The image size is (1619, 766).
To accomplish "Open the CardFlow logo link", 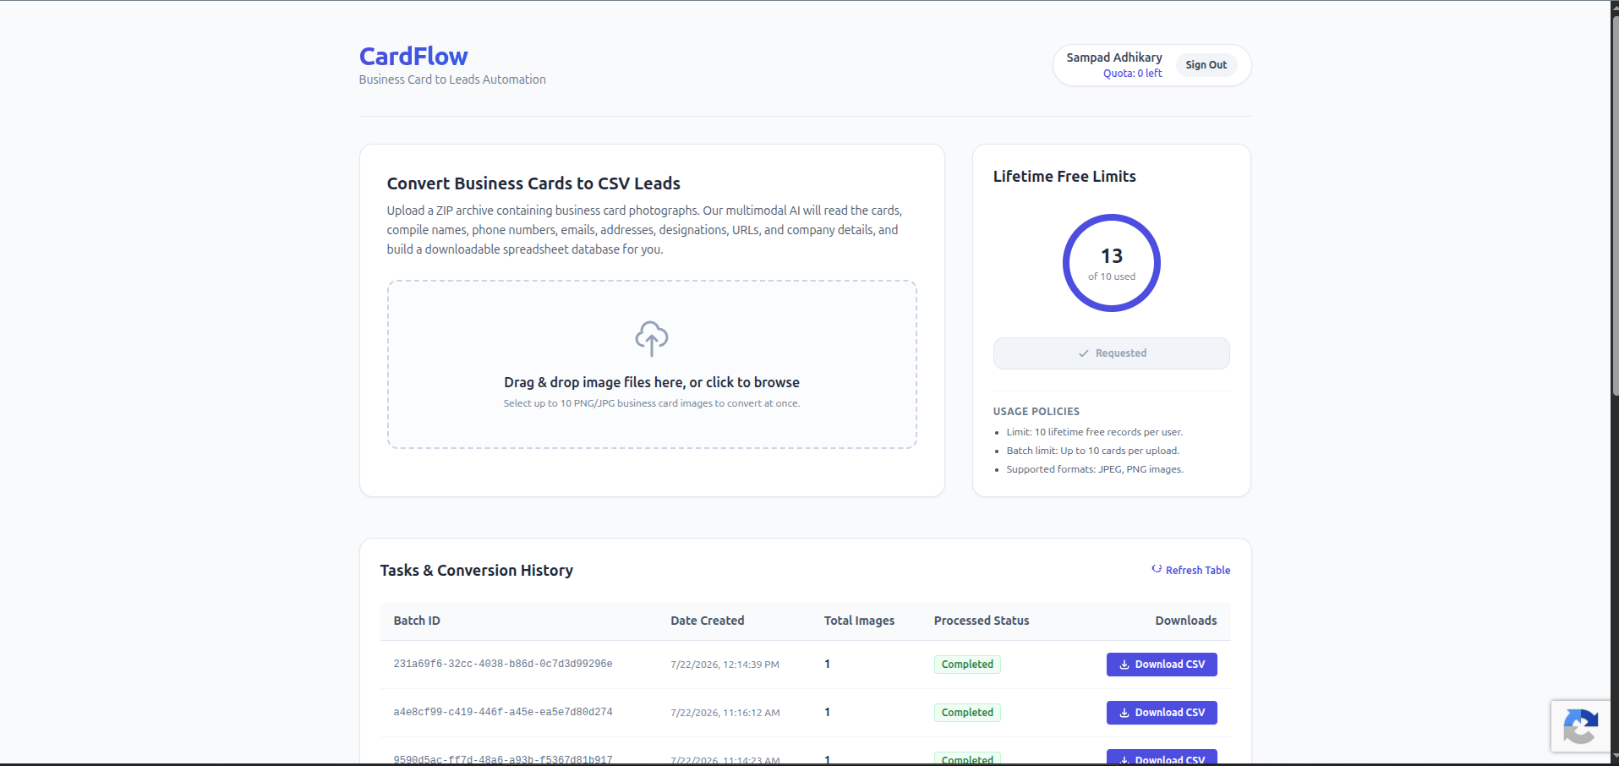I will [x=413, y=57].
